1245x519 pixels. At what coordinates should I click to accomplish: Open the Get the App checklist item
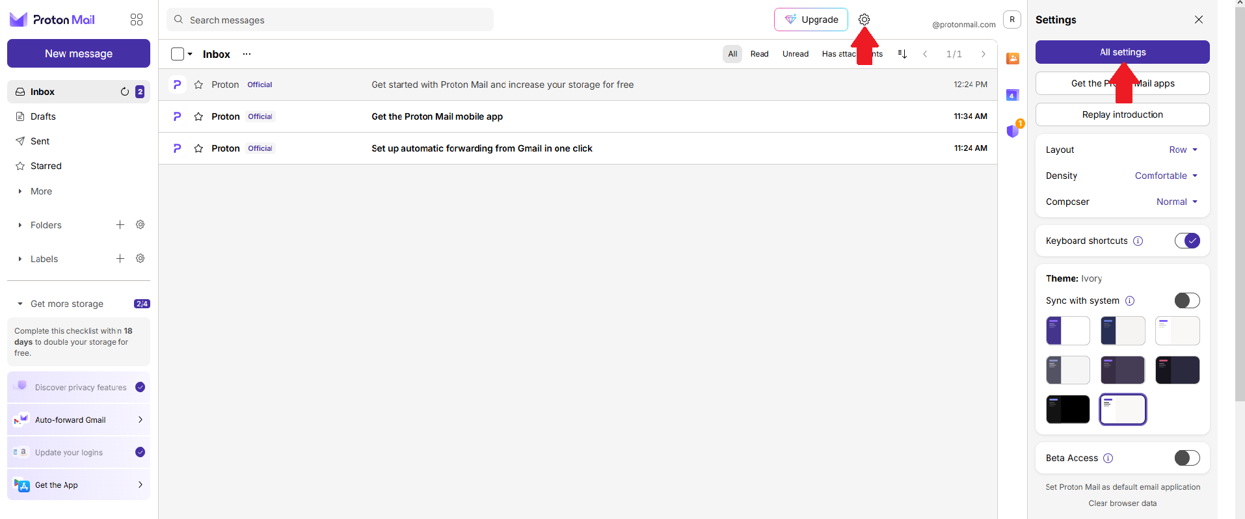[x=79, y=485]
